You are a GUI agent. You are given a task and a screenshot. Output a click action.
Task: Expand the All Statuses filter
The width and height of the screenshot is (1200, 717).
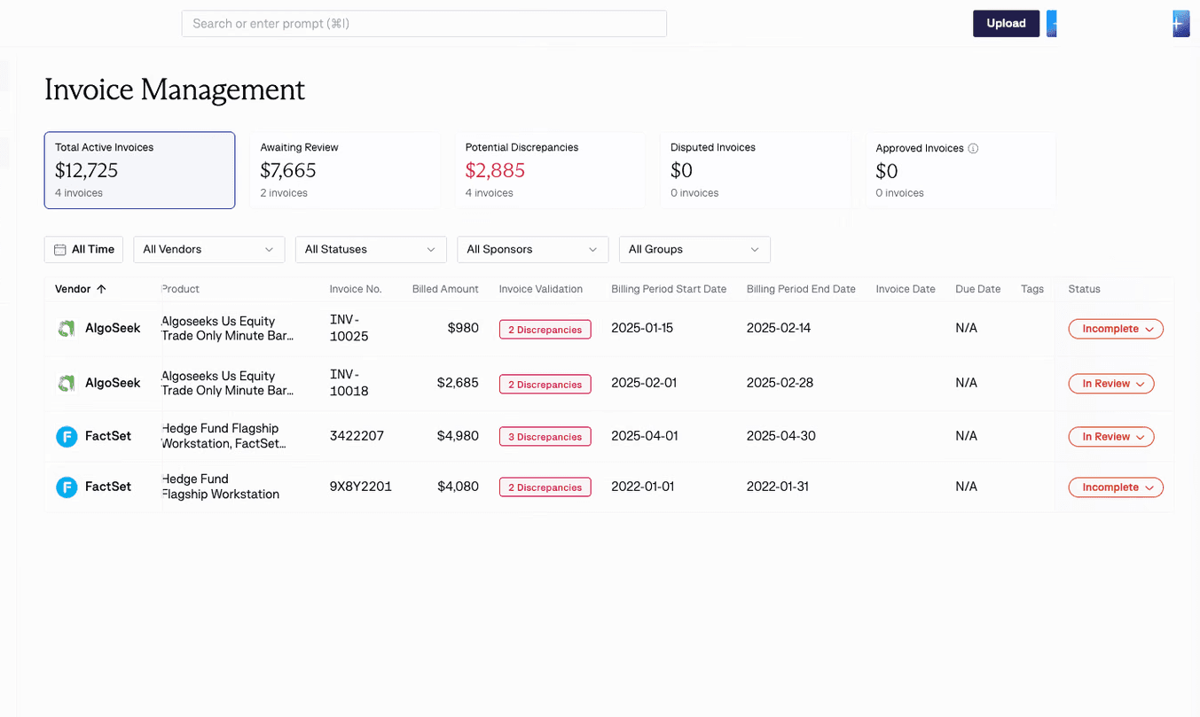[371, 250]
